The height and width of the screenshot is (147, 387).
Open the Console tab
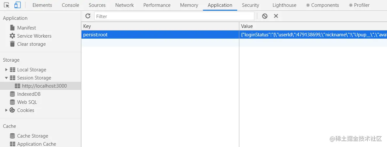tap(70, 5)
